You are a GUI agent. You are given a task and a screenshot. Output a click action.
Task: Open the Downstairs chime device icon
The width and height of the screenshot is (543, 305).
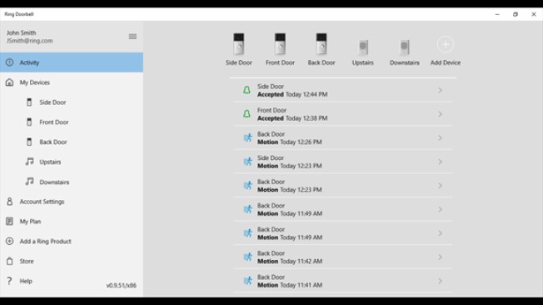coord(405,47)
